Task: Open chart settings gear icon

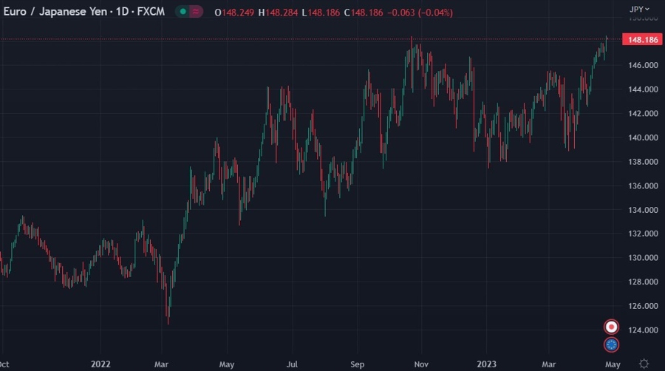Action: click(x=644, y=364)
